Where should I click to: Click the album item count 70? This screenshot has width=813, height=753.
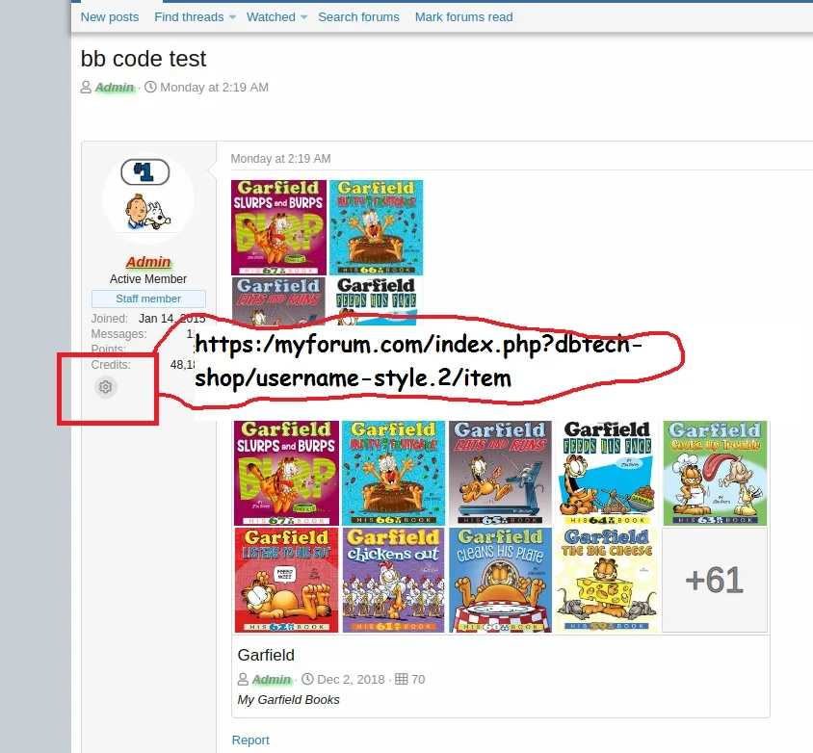point(418,680)
